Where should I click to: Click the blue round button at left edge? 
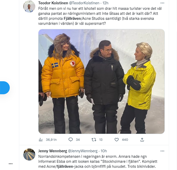pos(5,88)
